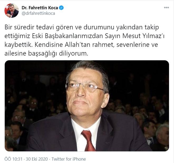Click the blue verified badge
The width and height of the screenshot is (174, 163).
[x=61, y=8]
